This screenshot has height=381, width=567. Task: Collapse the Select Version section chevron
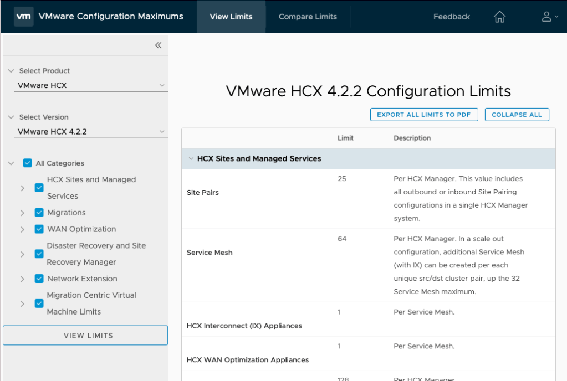pos(11,117)
